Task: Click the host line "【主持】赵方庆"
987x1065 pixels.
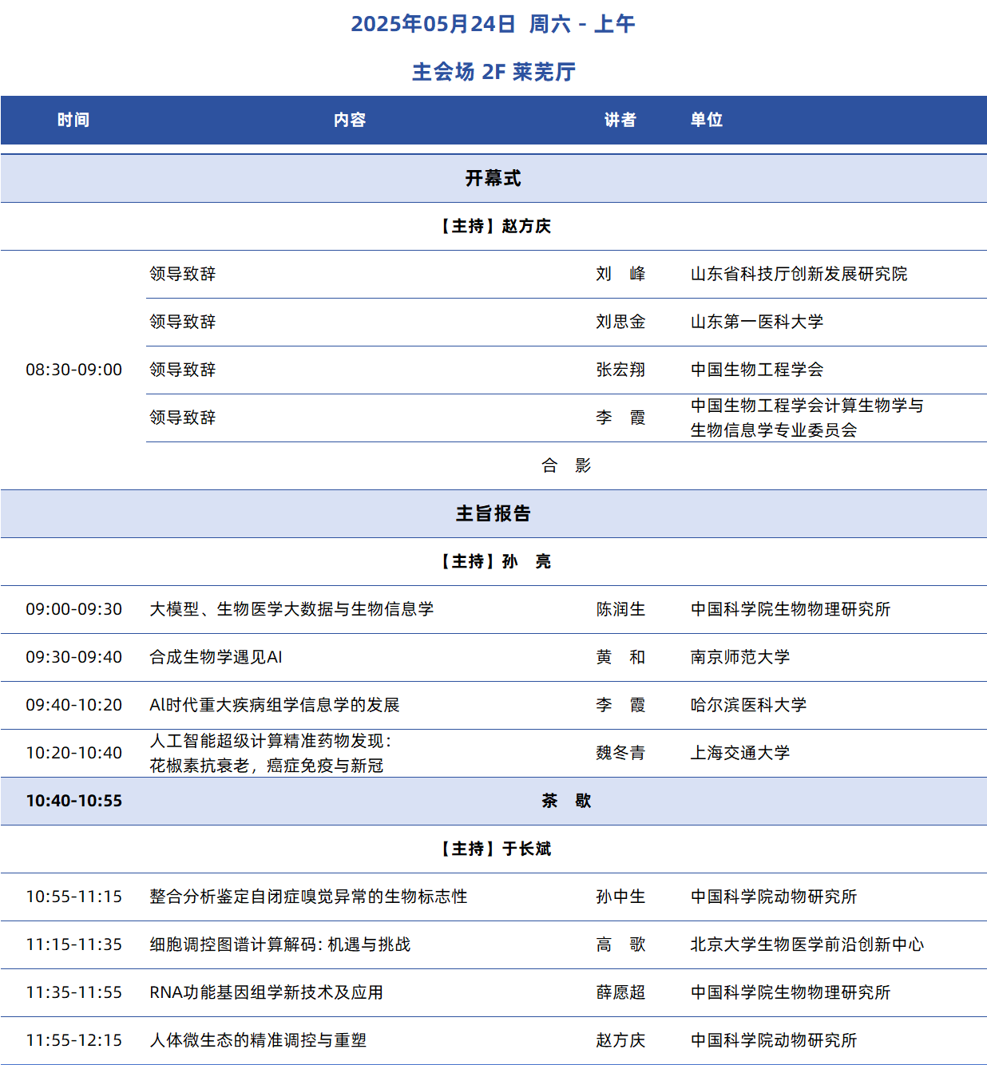Action: pos(493,226)
